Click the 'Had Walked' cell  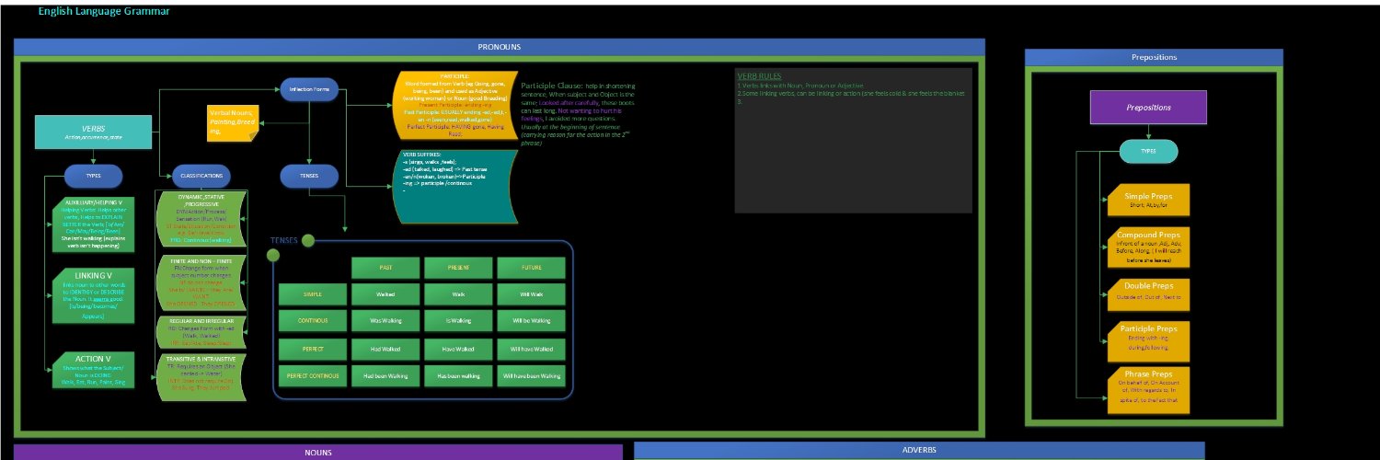pos(386,350)
